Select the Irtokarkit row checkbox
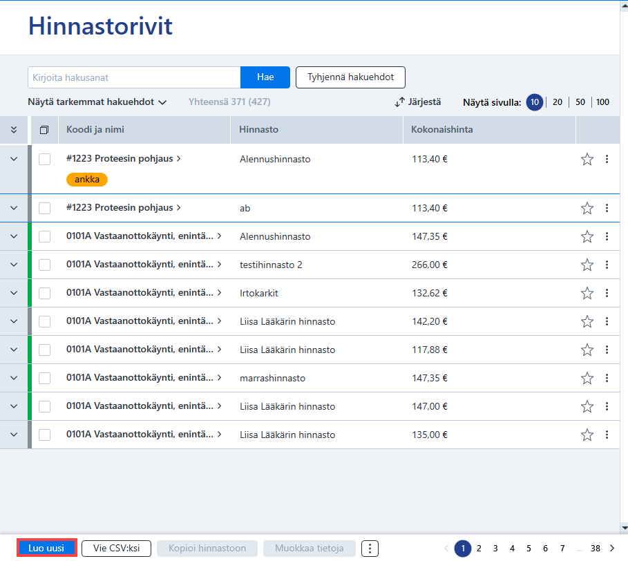Screen dimensions: 628x561 pos(44,293)
